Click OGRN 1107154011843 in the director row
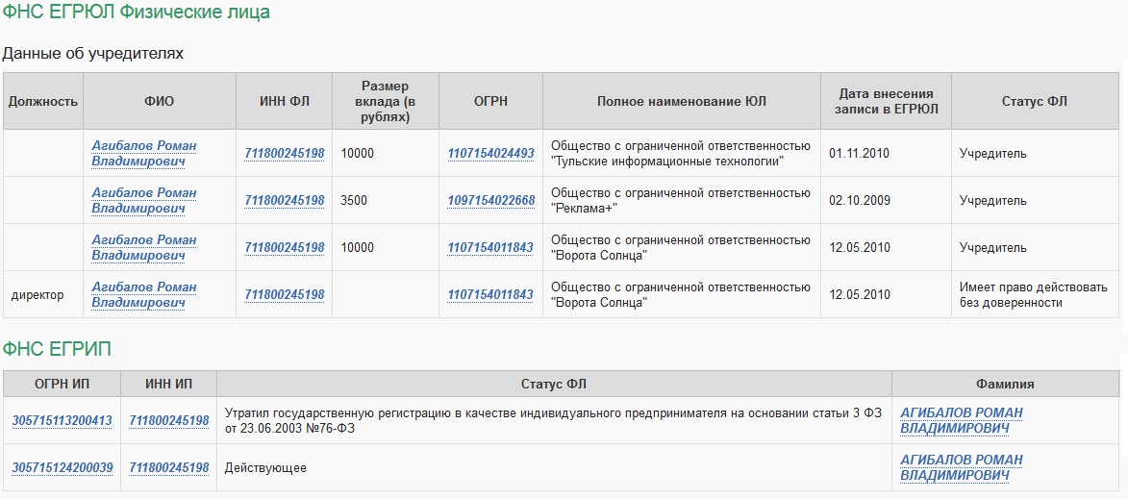 tap(490, 295)
